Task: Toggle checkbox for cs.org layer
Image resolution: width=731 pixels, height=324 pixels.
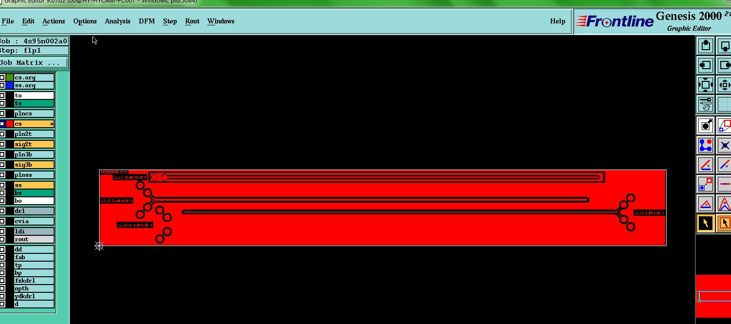Action: (x=2, y=77)
